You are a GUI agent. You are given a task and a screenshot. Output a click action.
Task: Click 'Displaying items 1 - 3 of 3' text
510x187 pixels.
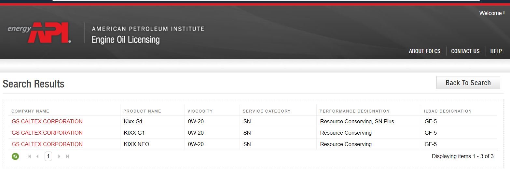[x=463, y=156]
